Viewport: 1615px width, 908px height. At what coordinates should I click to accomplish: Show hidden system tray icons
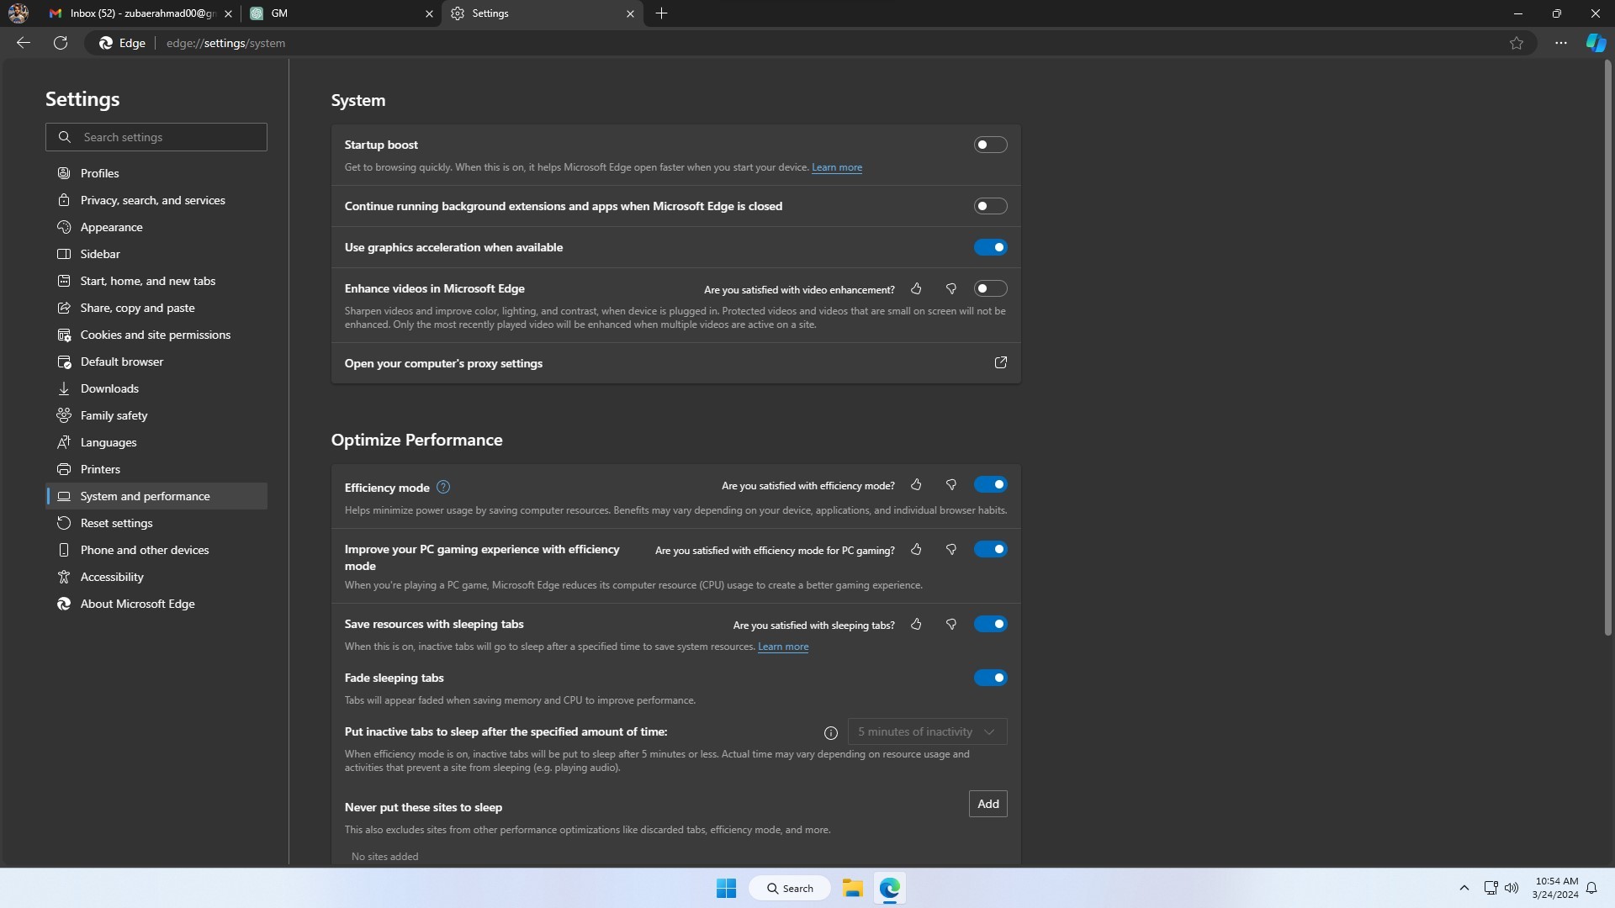[x=1464, y=888]
